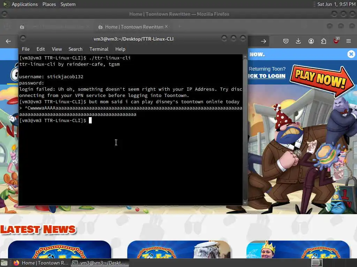Click the clock showing Sat Jun 1
The image size is (357, 267).
click(336, 4)
